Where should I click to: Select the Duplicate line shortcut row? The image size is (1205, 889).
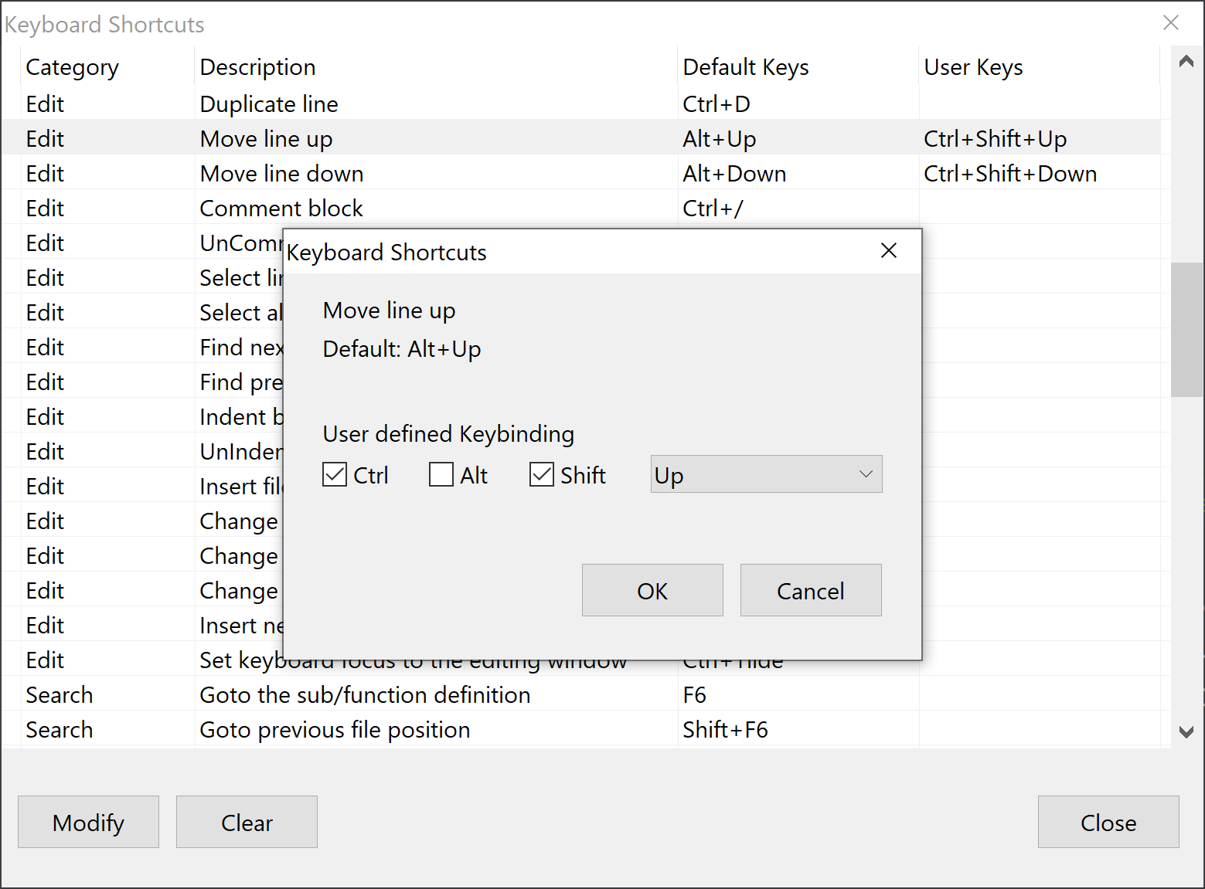click(269, 104)
